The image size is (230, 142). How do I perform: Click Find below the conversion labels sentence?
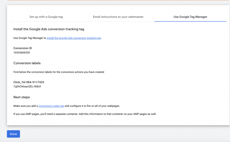tap(59, 72)
